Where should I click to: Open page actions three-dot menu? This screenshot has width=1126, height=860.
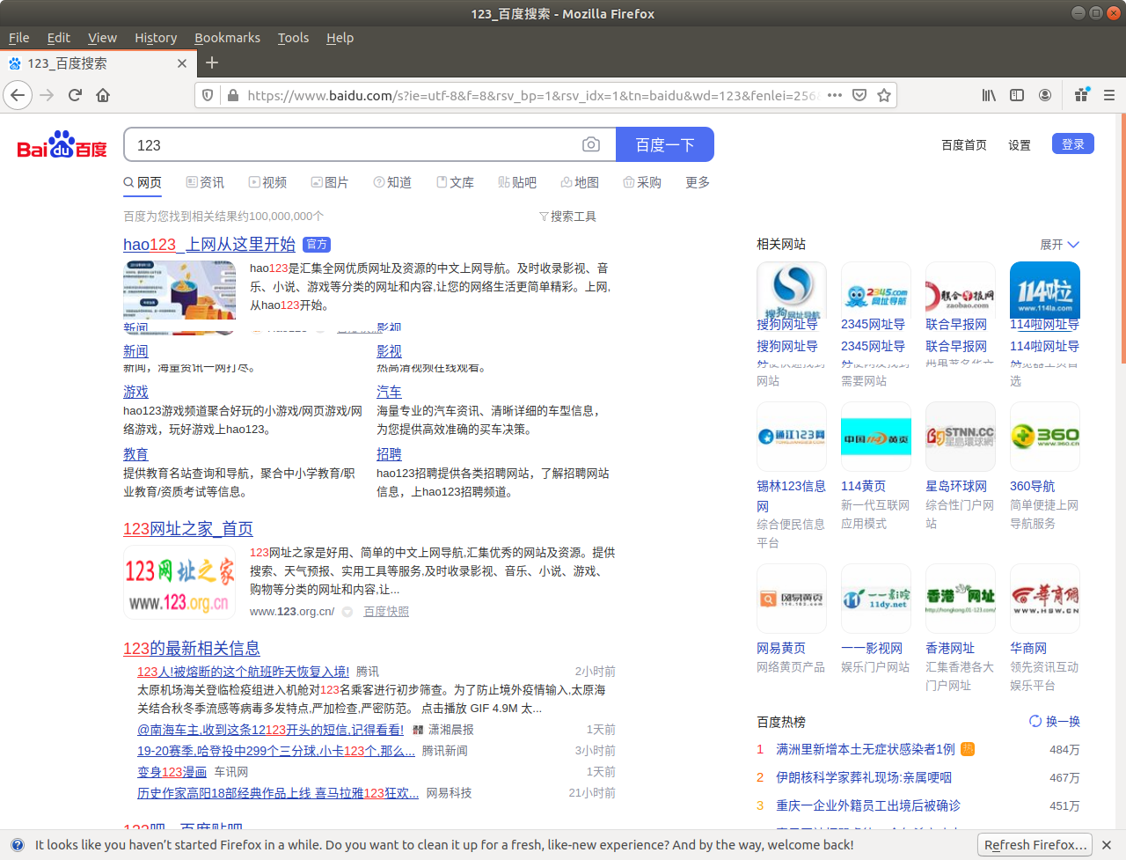click(835, 95)
